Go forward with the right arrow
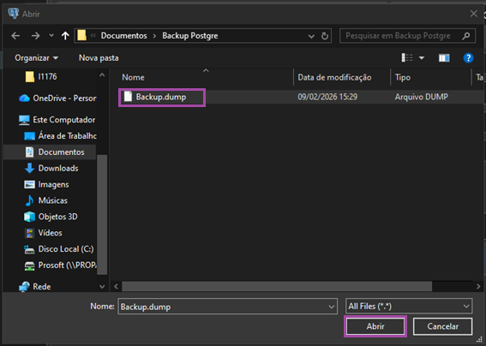The width and height of the screenshot is (486, 346). click(x=35, y=36)
